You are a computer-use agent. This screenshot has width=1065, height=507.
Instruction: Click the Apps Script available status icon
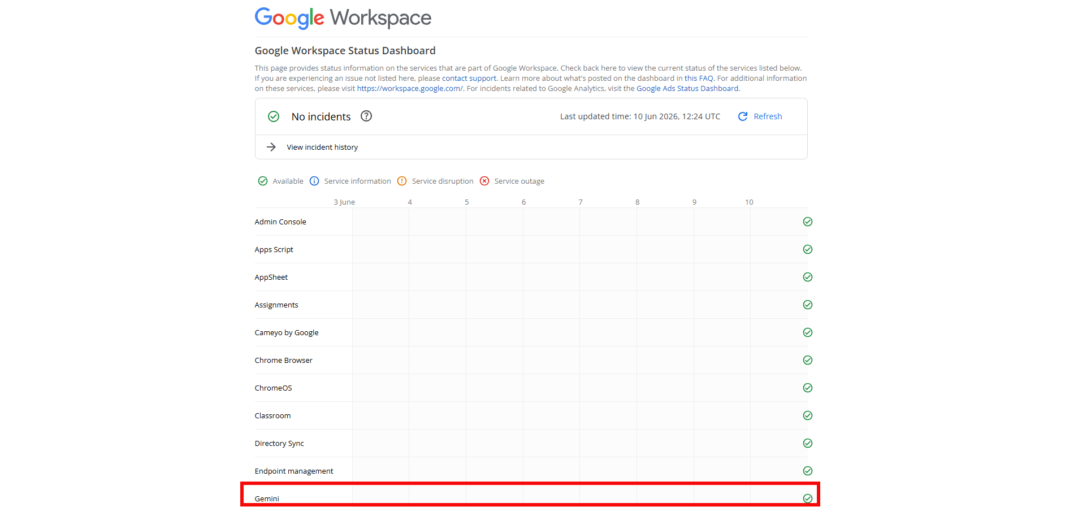point(808,249)
